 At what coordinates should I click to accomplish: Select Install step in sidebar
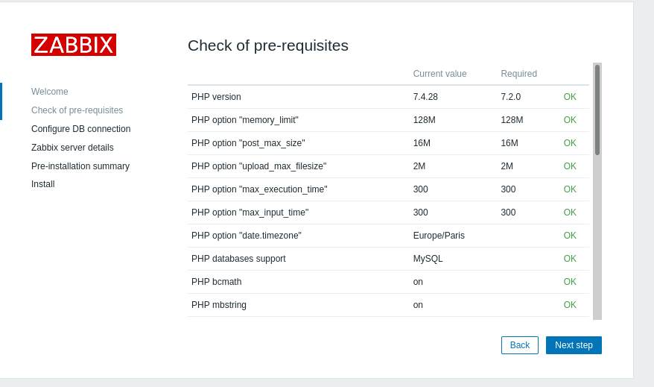pyautogui.click(x=42, y=184)
